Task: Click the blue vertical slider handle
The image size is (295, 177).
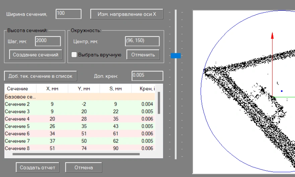Action: 176,56
